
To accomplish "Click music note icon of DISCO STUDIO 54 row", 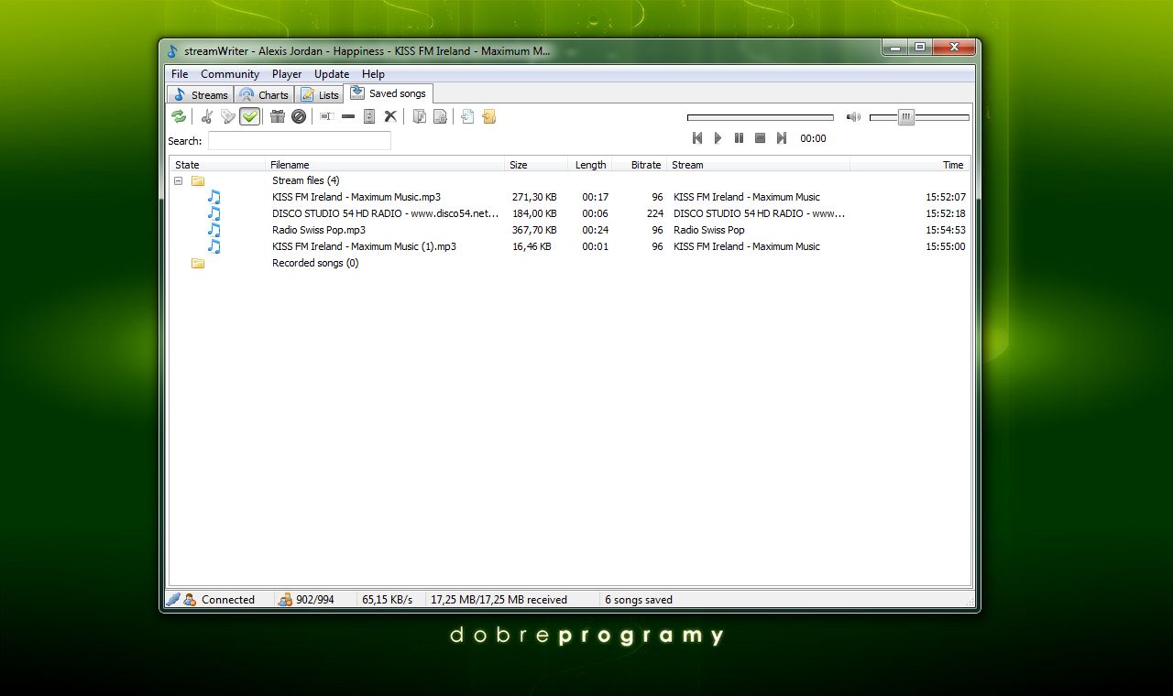I will click(x=214, y=213).
